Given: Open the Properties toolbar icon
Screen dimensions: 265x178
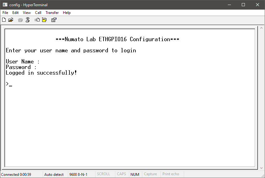Looking at the screenshot, I should [54, 20].
